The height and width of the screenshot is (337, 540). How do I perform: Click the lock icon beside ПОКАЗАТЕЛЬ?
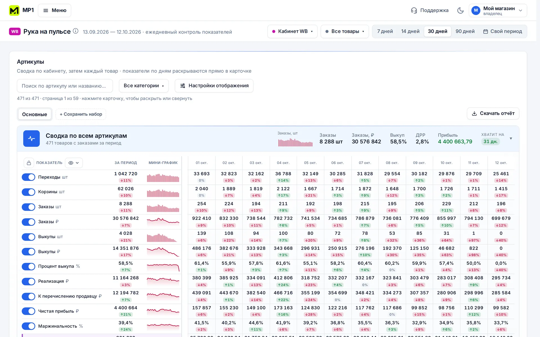coord(29,163)
